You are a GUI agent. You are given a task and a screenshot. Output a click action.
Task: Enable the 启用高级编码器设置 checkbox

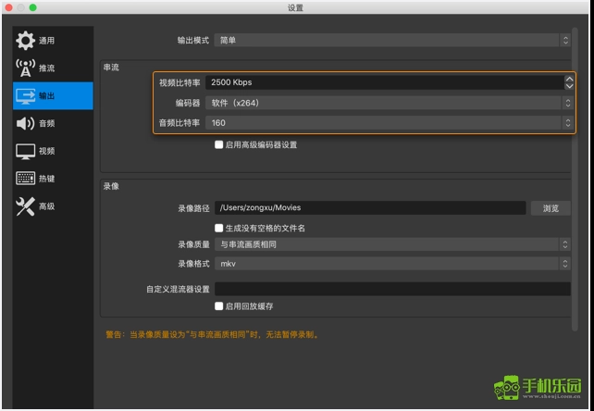click(x=219, y=144)
